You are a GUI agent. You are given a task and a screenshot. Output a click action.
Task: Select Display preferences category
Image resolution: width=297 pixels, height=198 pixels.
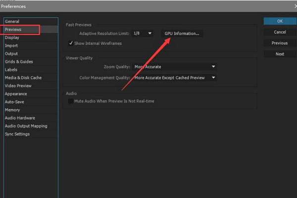click(12, 38)
